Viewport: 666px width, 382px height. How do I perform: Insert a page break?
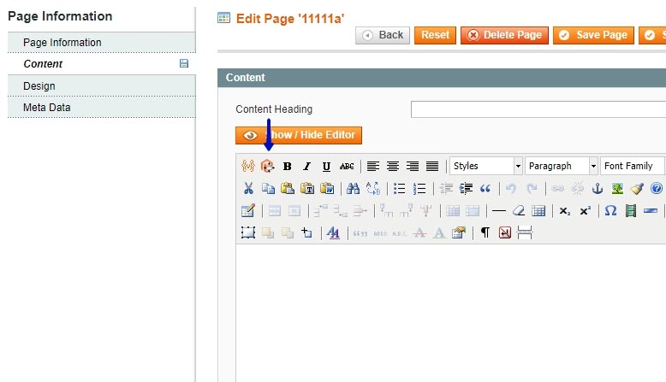pos(525,232)
